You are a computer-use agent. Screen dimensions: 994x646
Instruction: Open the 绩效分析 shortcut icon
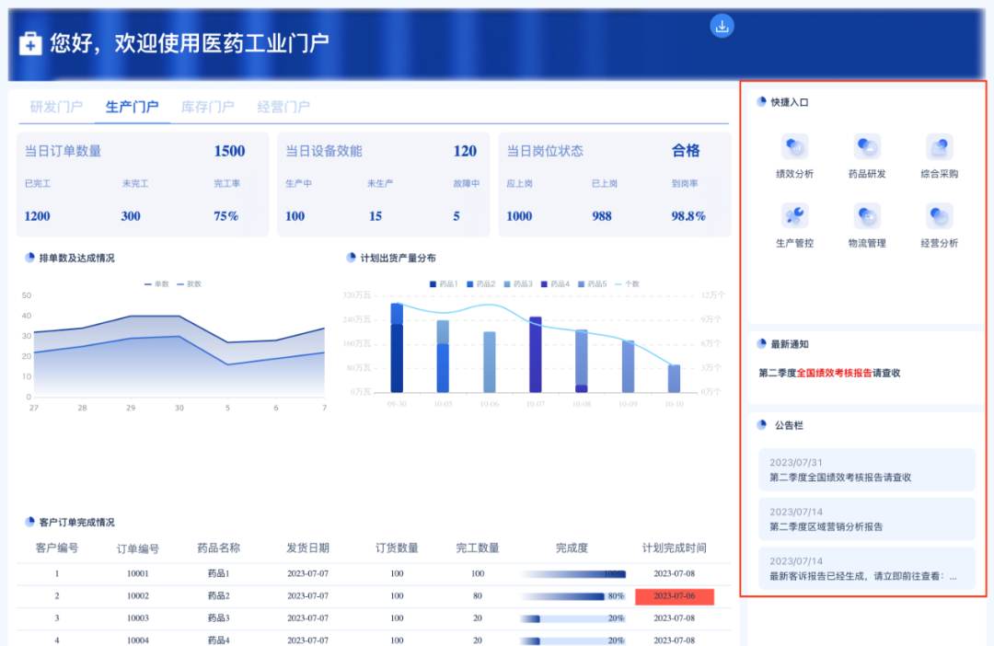[x=794, y=148]
